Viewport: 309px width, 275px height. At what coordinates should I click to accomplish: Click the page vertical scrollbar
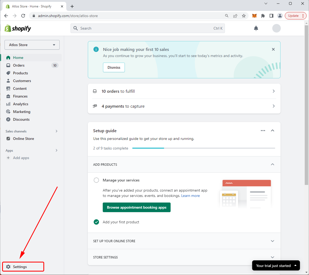(x=306, y=105)
